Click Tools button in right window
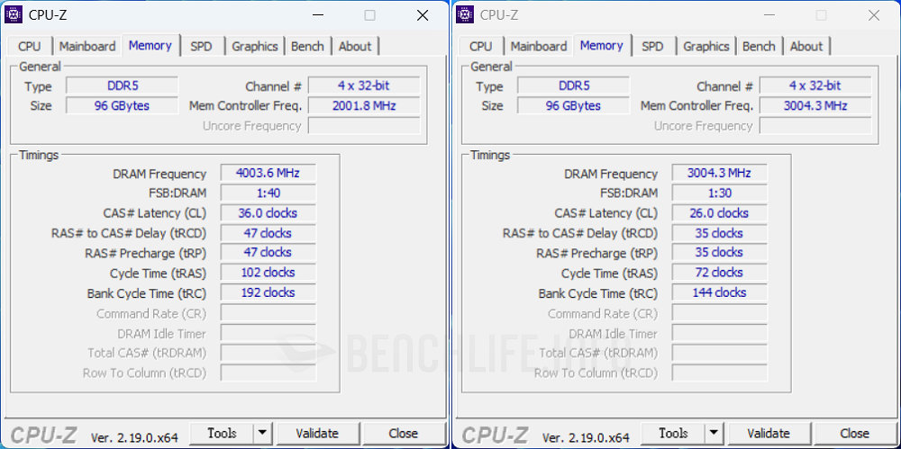This screenshot has width=901, height=449. (x=673, y=433)
